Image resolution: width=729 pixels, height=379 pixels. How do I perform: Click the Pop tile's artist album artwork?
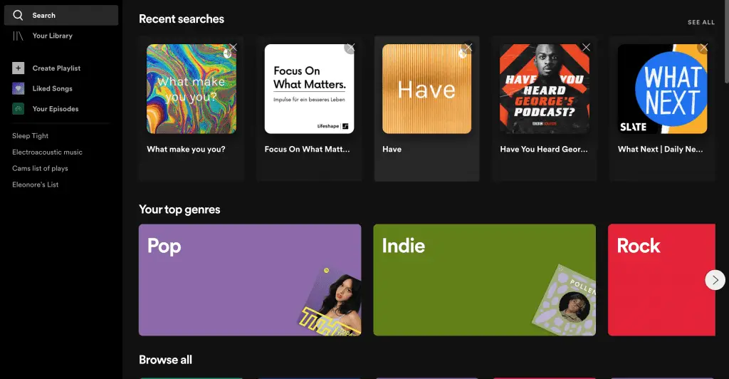331,301
